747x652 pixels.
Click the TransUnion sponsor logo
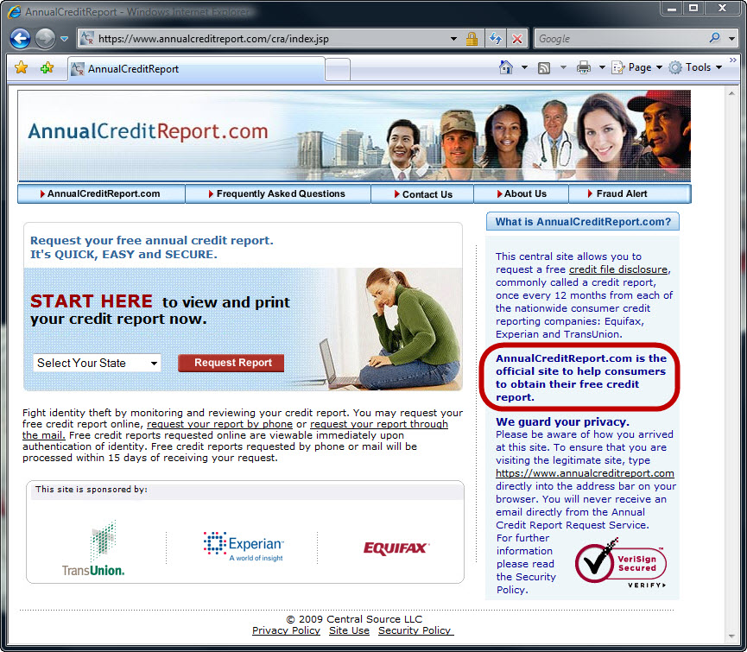click(x=93, y=548)
